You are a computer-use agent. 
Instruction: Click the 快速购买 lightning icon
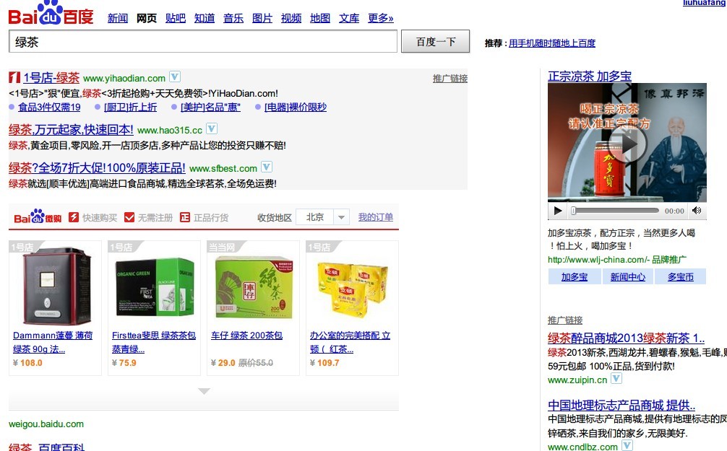[74, 217]
